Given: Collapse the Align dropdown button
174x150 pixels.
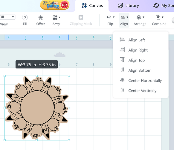Looking at the screenshot, I should pyautogui.click(x=124, y=20).
